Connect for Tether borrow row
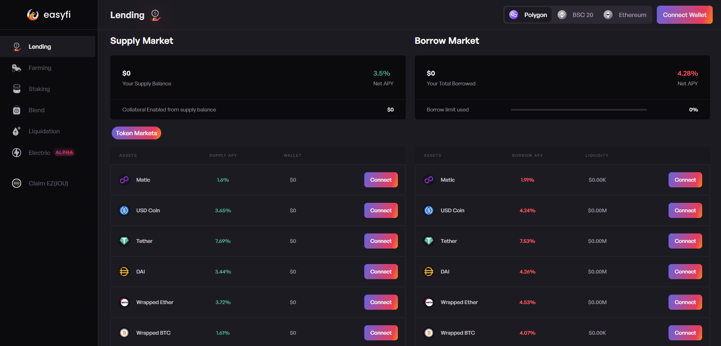721x346 pixels. (685, 241)
